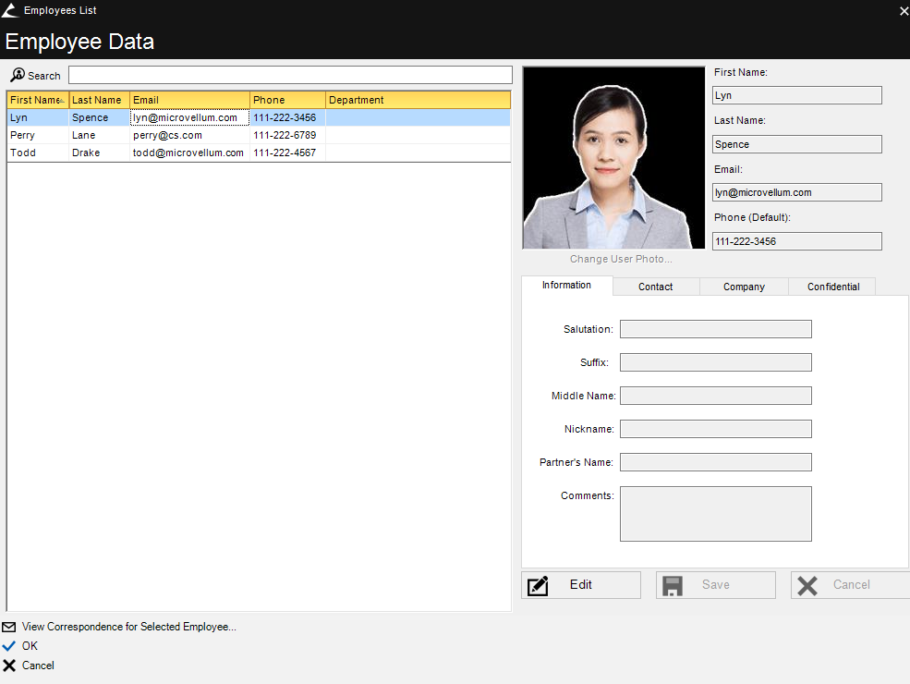This screenshot has height=684, width=910.
Task: Click the envelope View Correspondence icon
Action: coord(9,627)
